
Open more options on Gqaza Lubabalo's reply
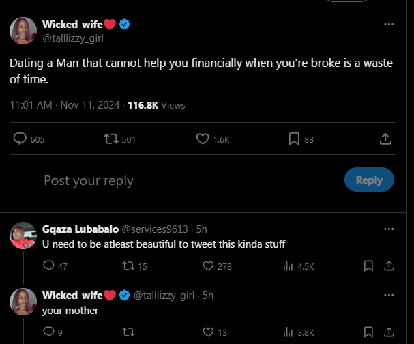pos(389,229)
